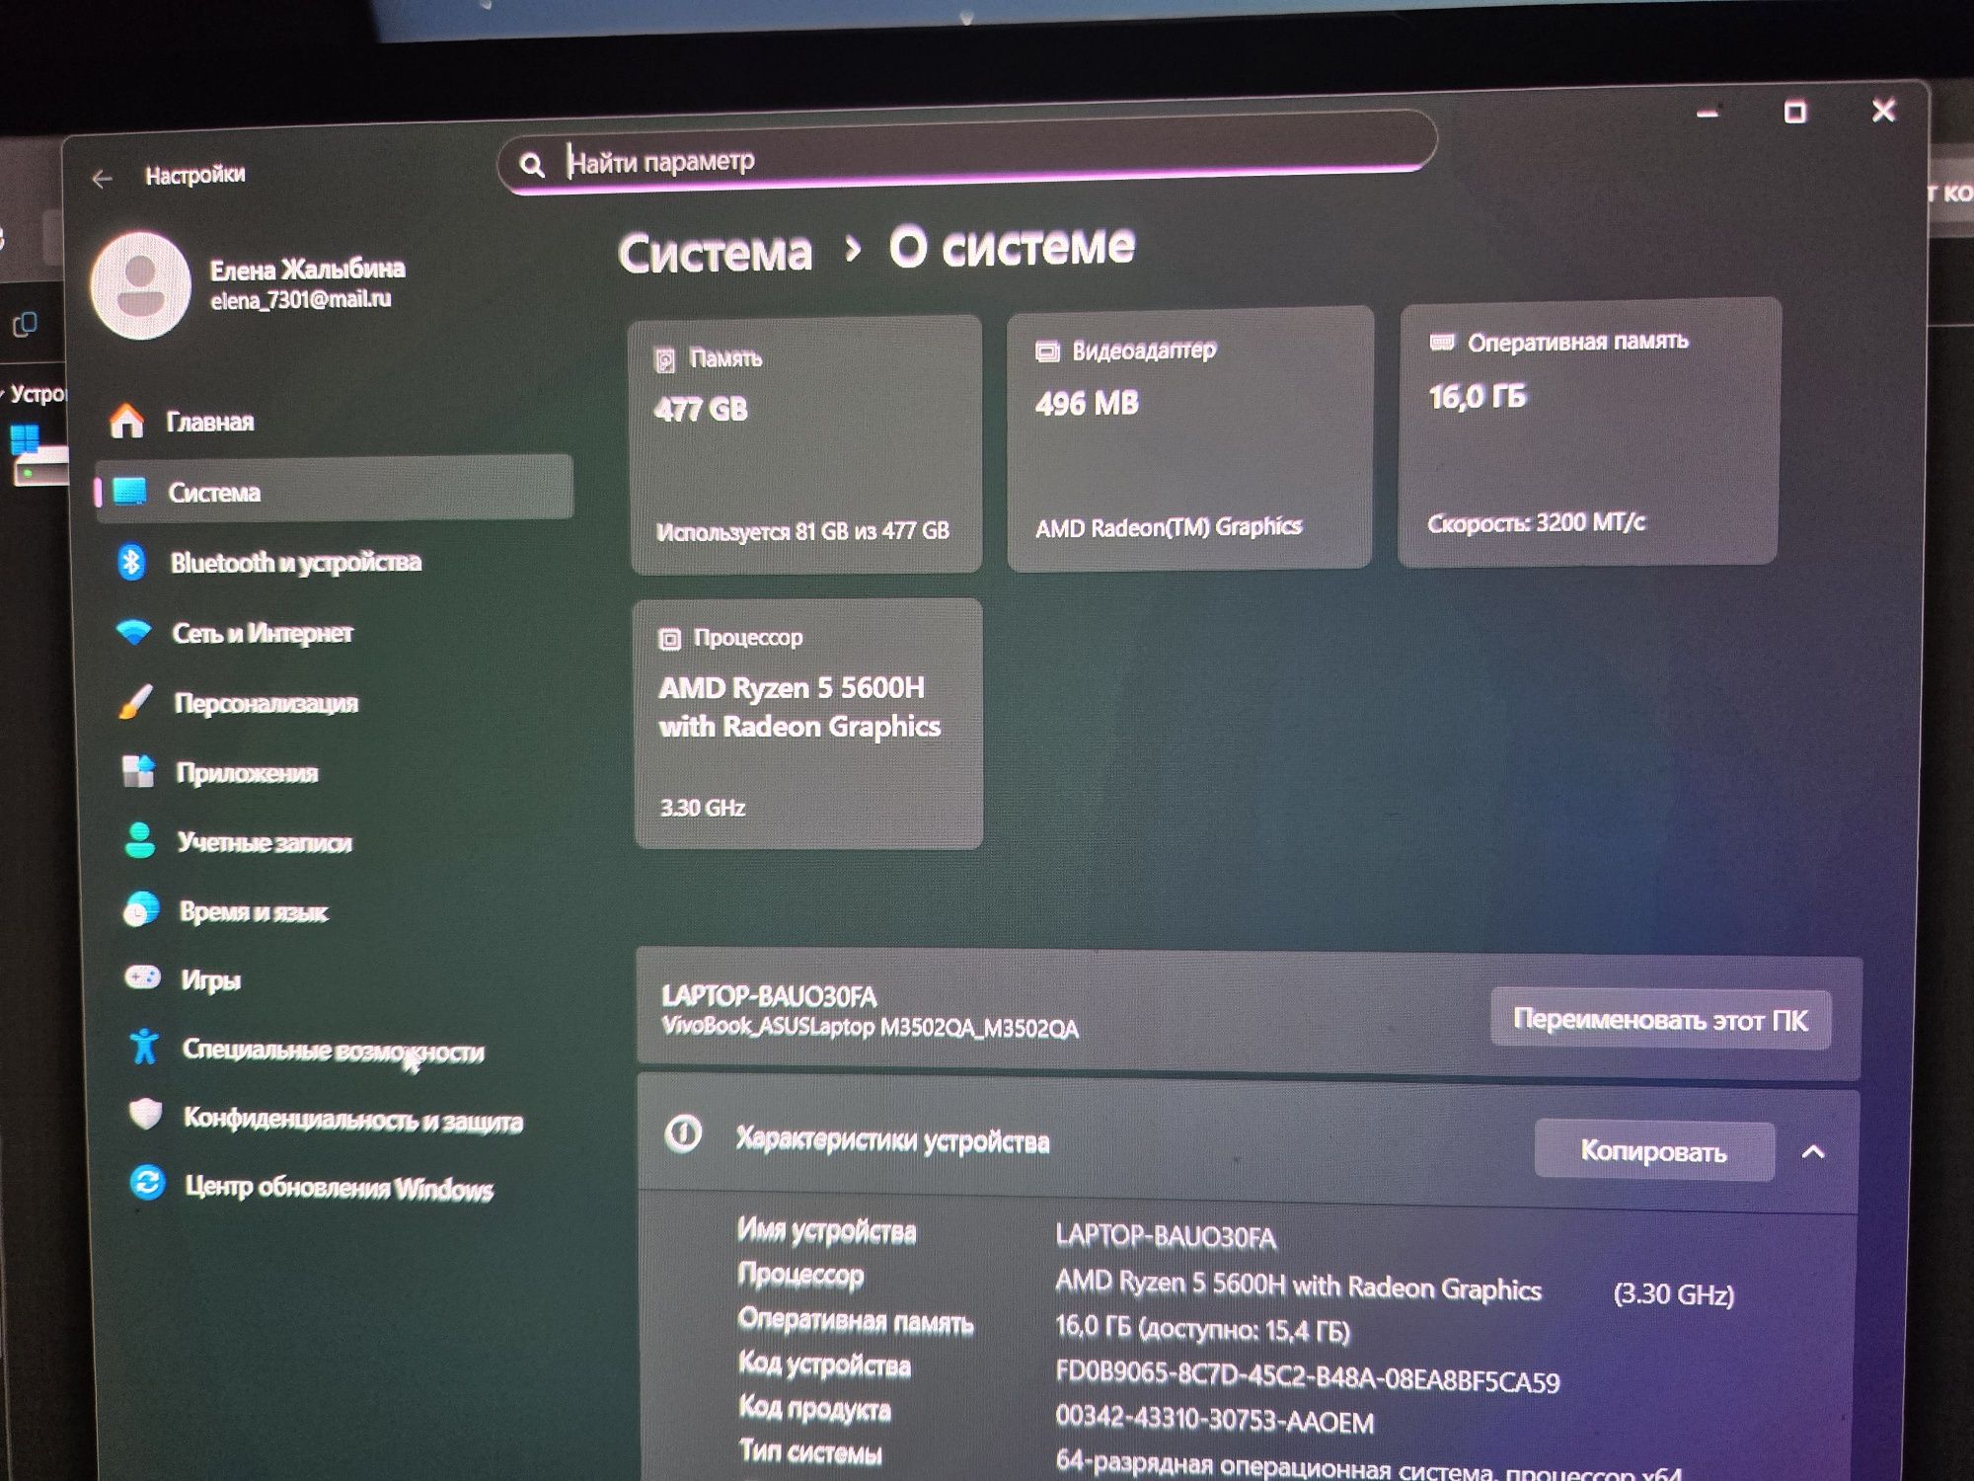The height and width of the screenshot is (1481, 1974).
Task: Open the Оперативная память 16,0 ГБ card
Action: click(1589, 431)
